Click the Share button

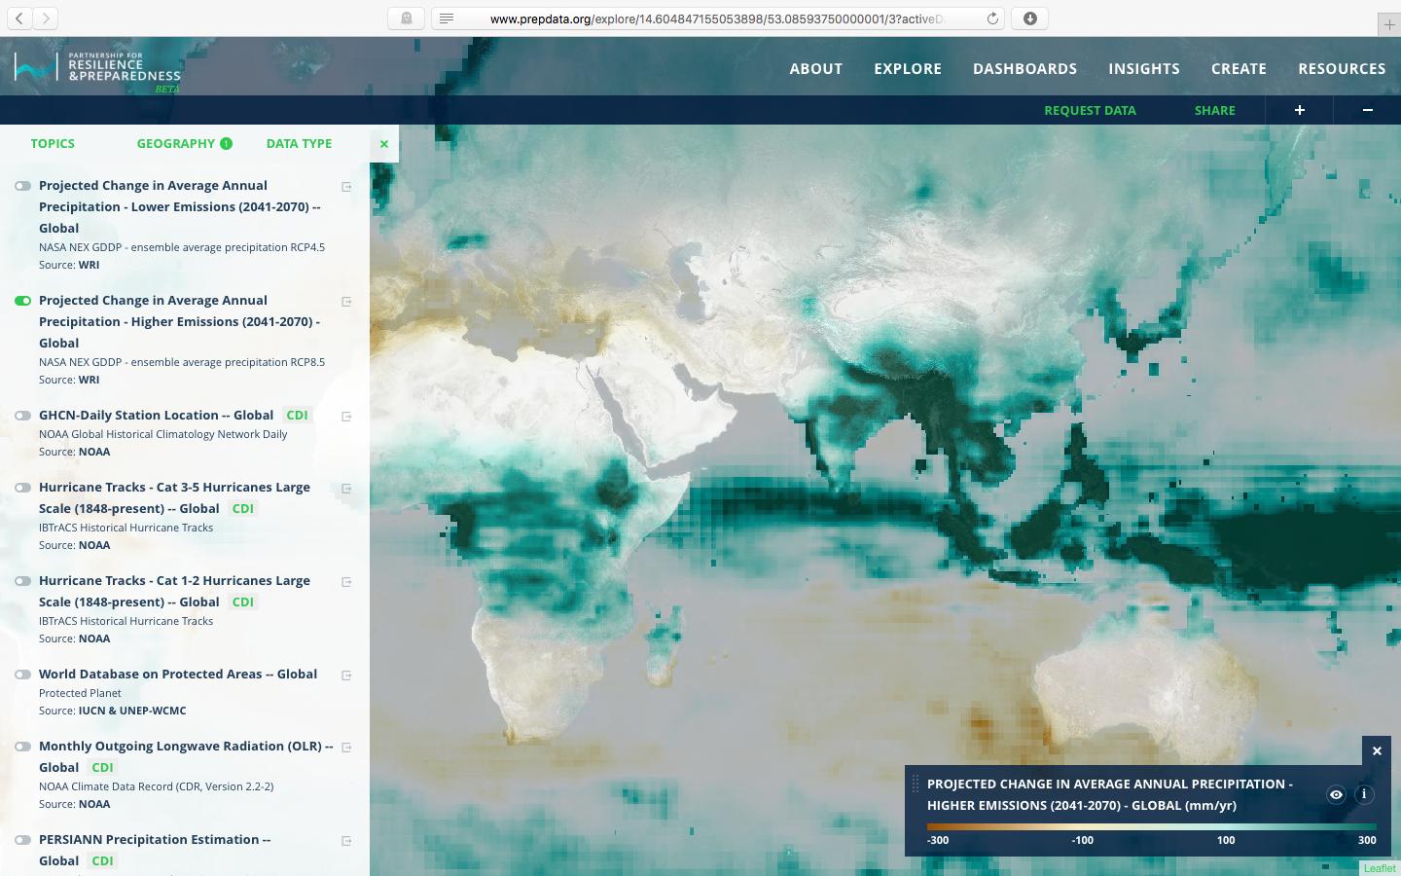click(1214, 110)
